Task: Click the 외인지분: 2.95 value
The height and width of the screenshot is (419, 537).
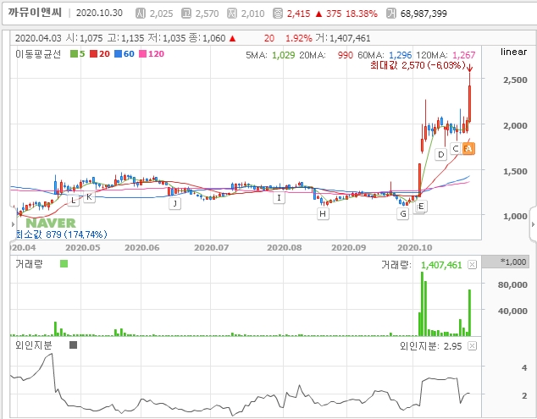Action: coord(431,346)
